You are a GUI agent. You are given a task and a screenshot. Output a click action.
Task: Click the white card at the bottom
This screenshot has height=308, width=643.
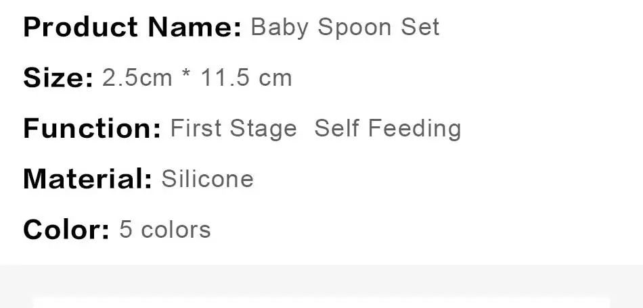click(x=321, y=303)
